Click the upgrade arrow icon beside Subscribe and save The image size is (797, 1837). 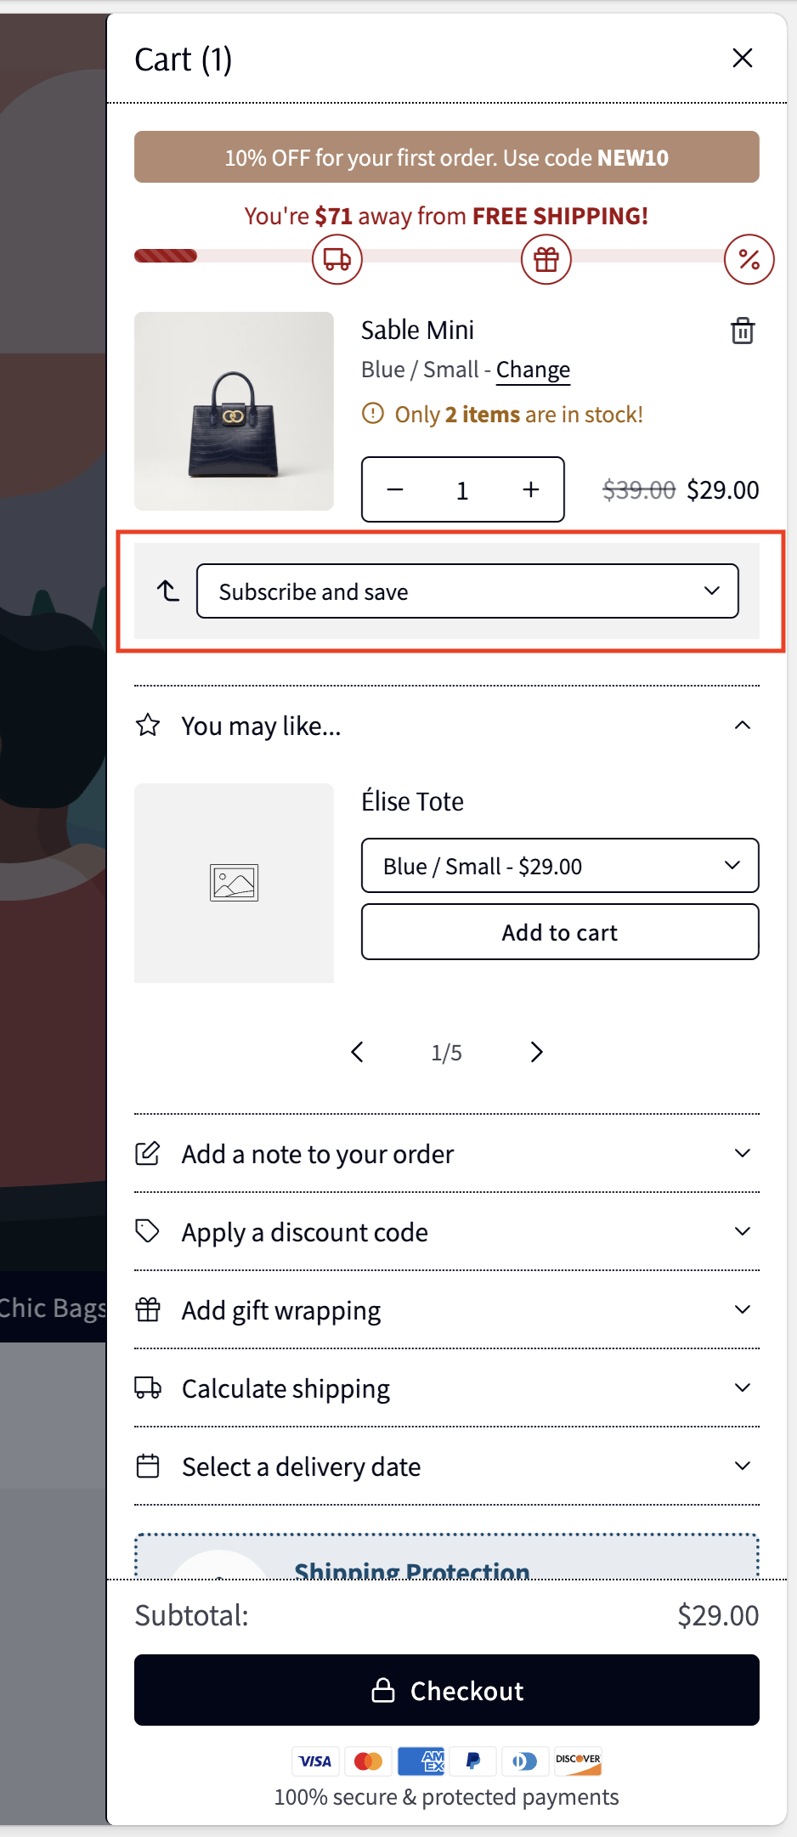[168, 591]
